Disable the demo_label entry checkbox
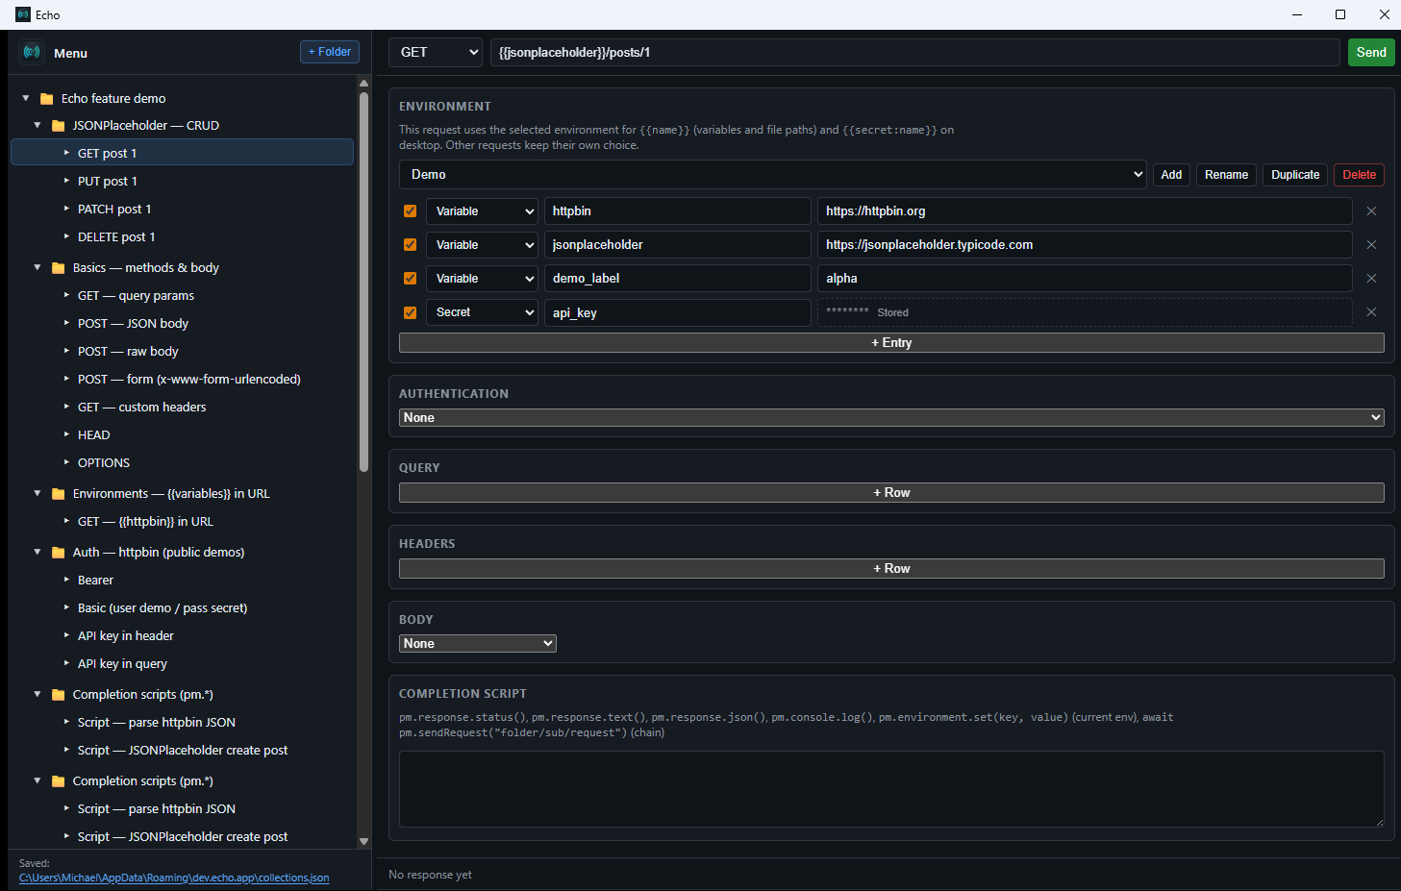Viewport: 1401px width, 891px height. [x=411, y=279]
